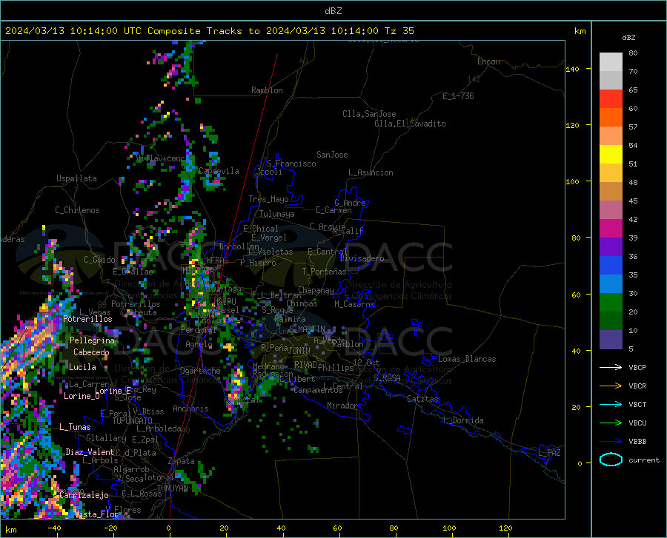Select the green 30 dBZ color swatch
Image resolution: width=667 pixels, height=538 pixels.
pyautogui.click(x=611, y=303)
